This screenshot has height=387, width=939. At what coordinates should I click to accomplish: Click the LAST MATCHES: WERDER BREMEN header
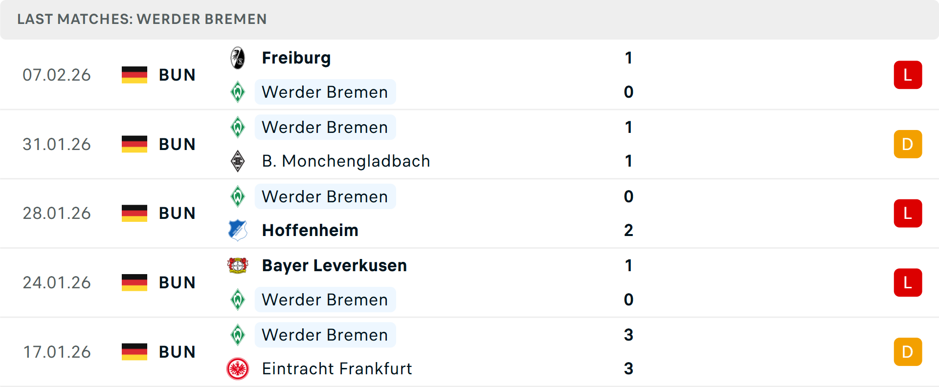142,19
